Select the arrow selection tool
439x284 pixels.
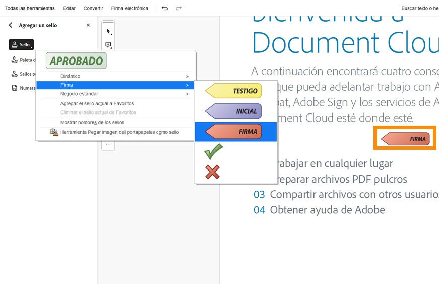click(108, 31)
